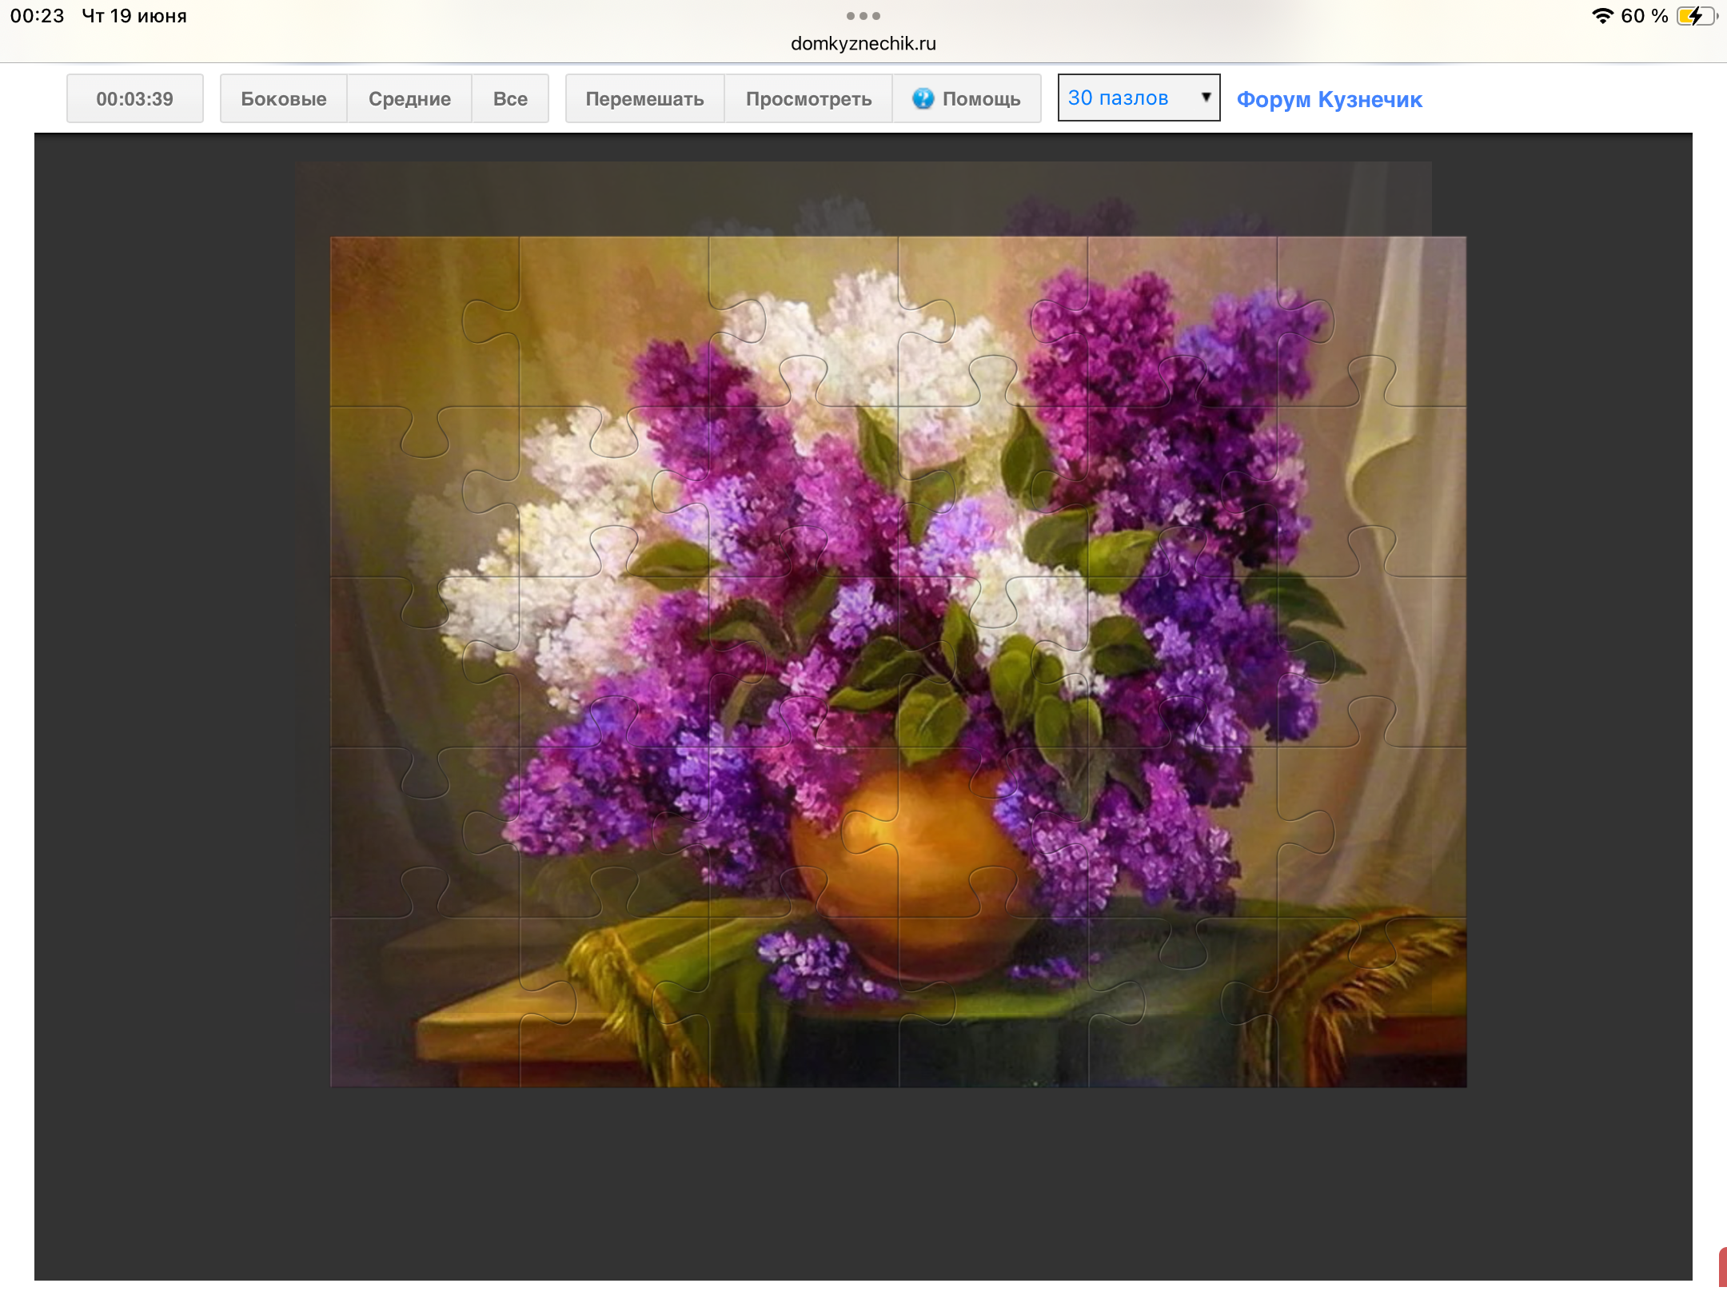Tap the domkyznechik.ru address bar
Screen dimensions: 1727x1295
pyautogui.click(x=863, y=43)
